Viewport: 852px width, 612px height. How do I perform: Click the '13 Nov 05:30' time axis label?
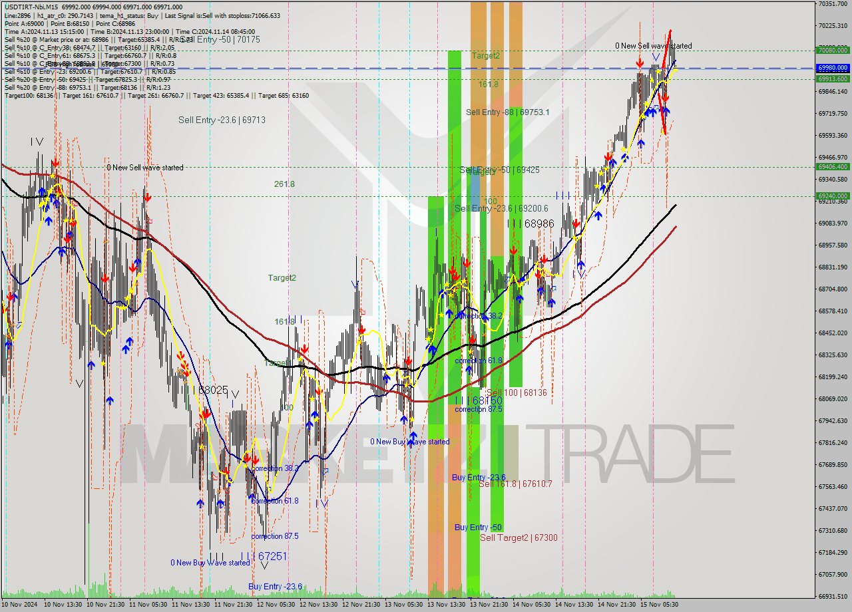(x=403, y=605)
